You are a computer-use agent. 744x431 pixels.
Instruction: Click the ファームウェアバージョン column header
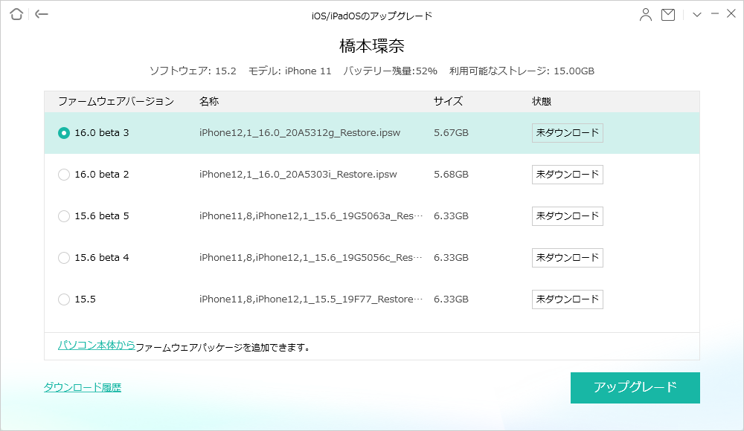[x=116, y=102]
